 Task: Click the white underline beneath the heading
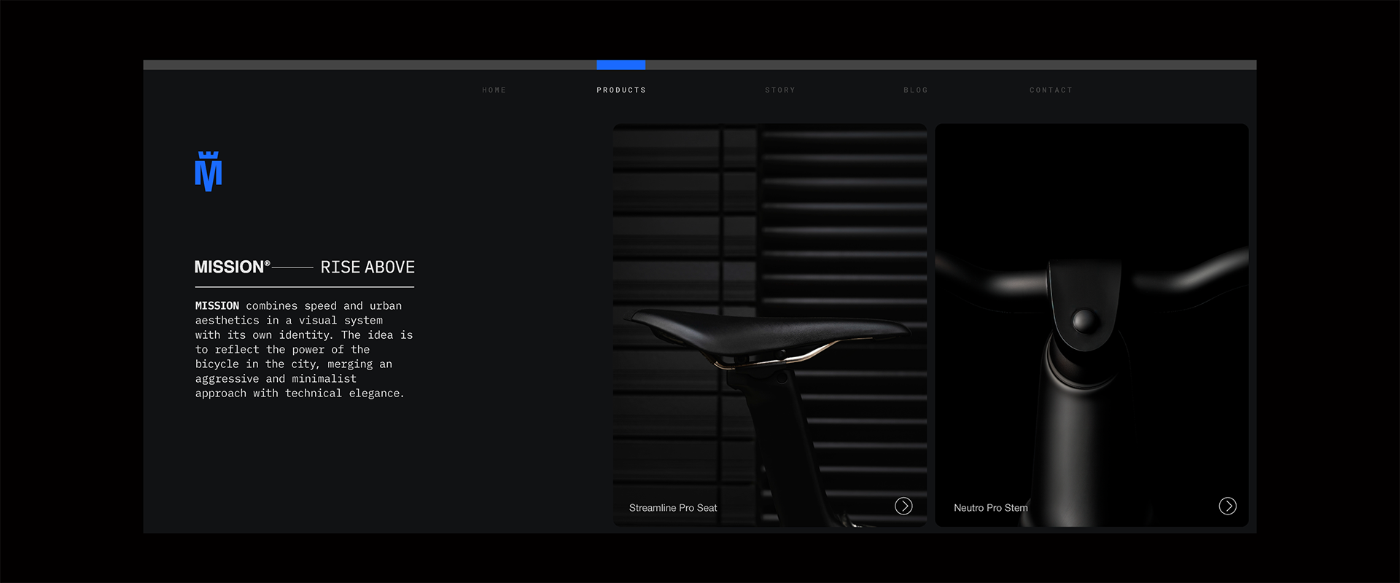pyautogui.click(x=304, y=287)
